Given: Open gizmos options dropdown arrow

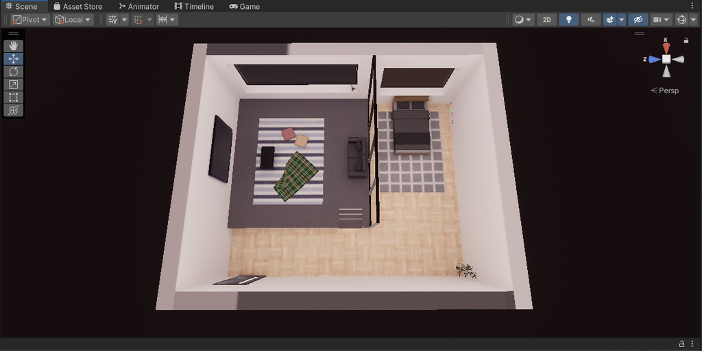Looking at the screenshot, I should click(x=693, y=20).
